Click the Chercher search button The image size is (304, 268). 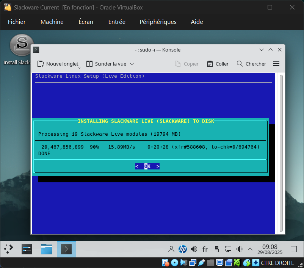(x=251, y=64)
